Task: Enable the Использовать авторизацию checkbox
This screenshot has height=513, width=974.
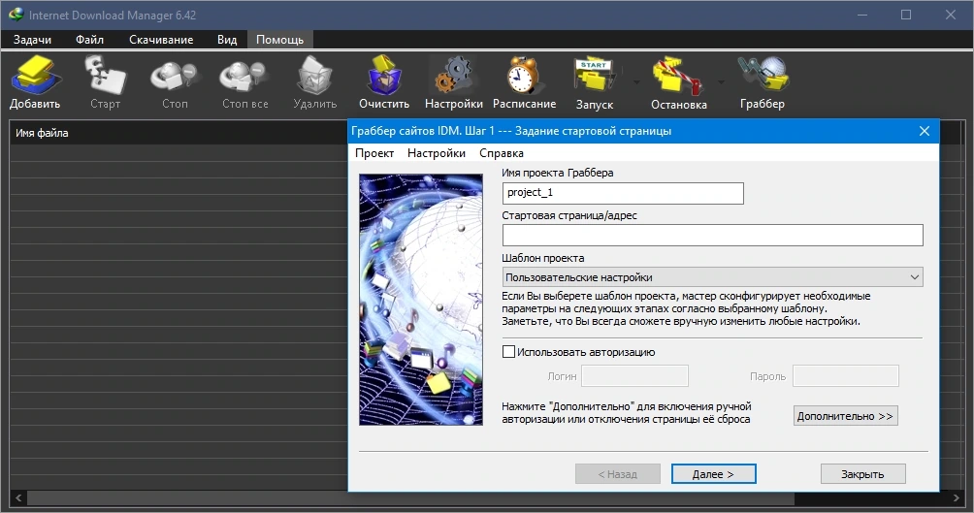Action: click(x=508, y=351)
